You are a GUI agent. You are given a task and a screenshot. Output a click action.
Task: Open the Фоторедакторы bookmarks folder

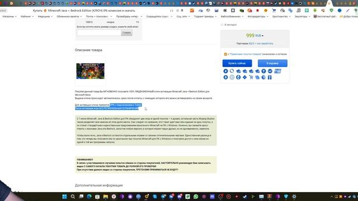click(258, 16)
